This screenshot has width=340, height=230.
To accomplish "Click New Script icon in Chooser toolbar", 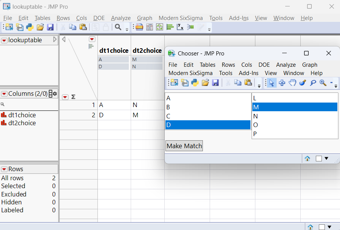I will (184, 83).
